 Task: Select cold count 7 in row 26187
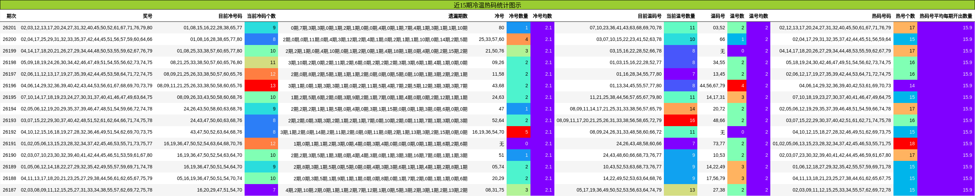261,190
